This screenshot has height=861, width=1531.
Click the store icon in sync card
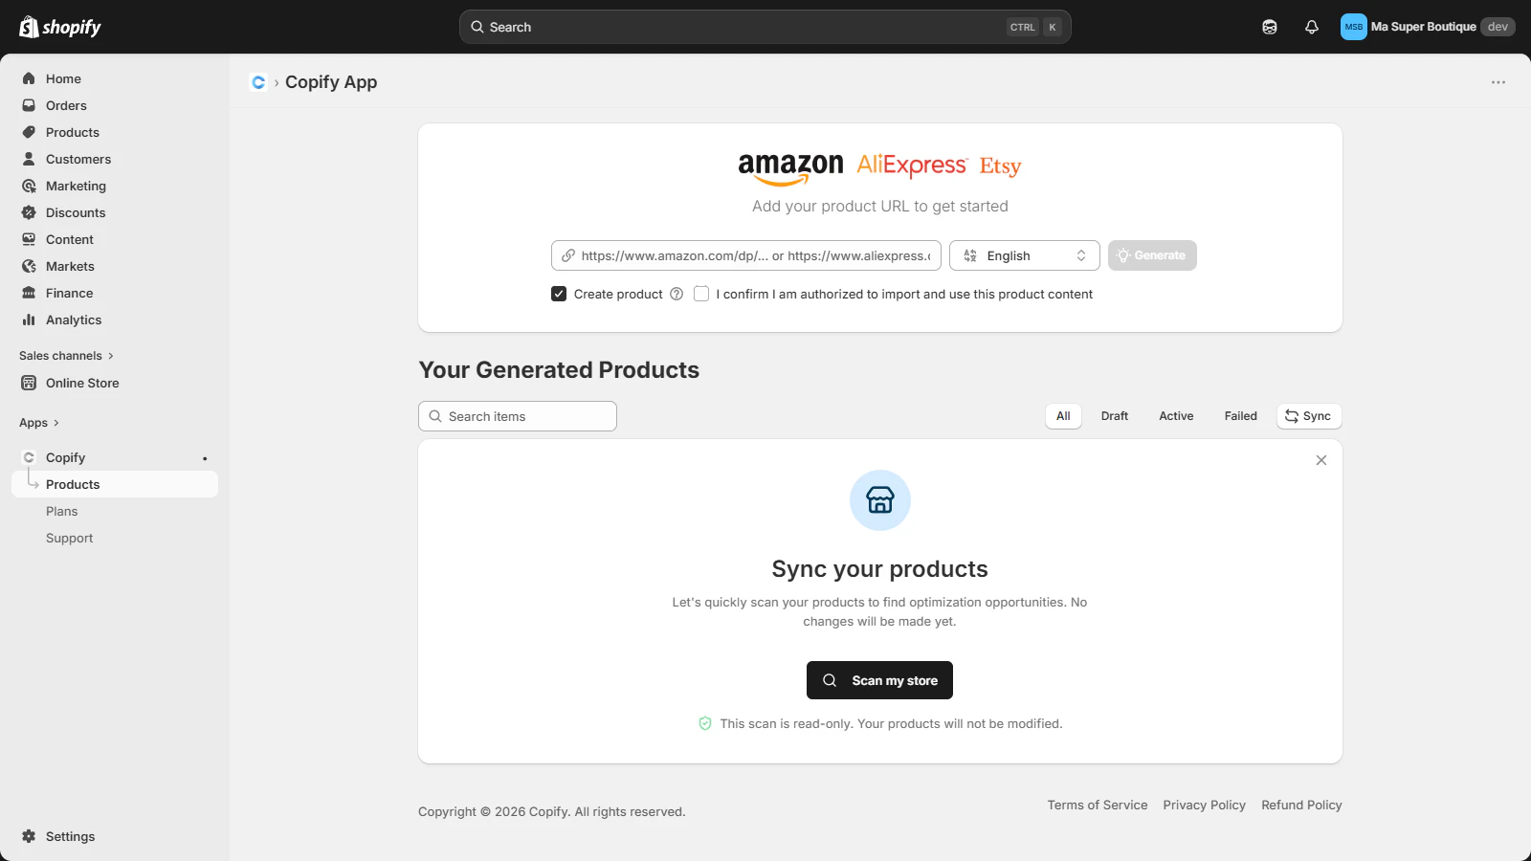880,500
